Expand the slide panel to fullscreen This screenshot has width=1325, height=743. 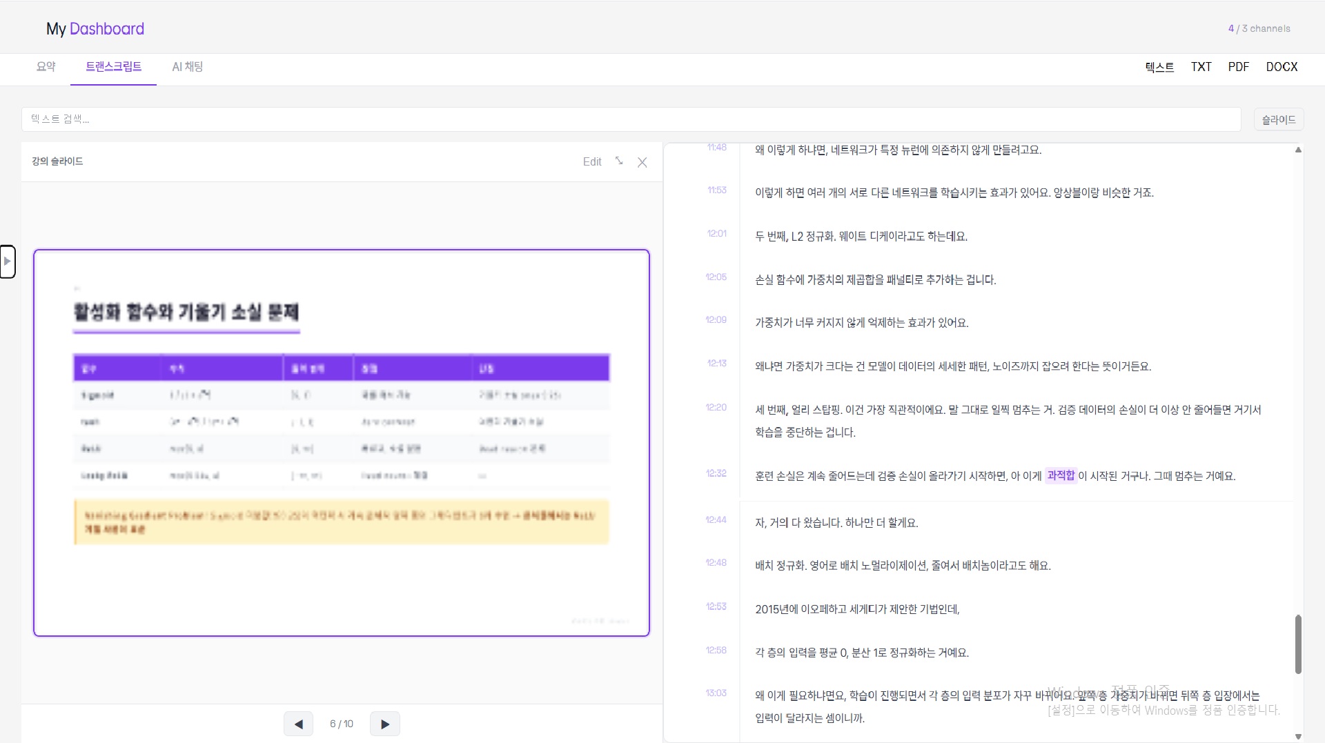pyautogui.click(x=619, y=161)
